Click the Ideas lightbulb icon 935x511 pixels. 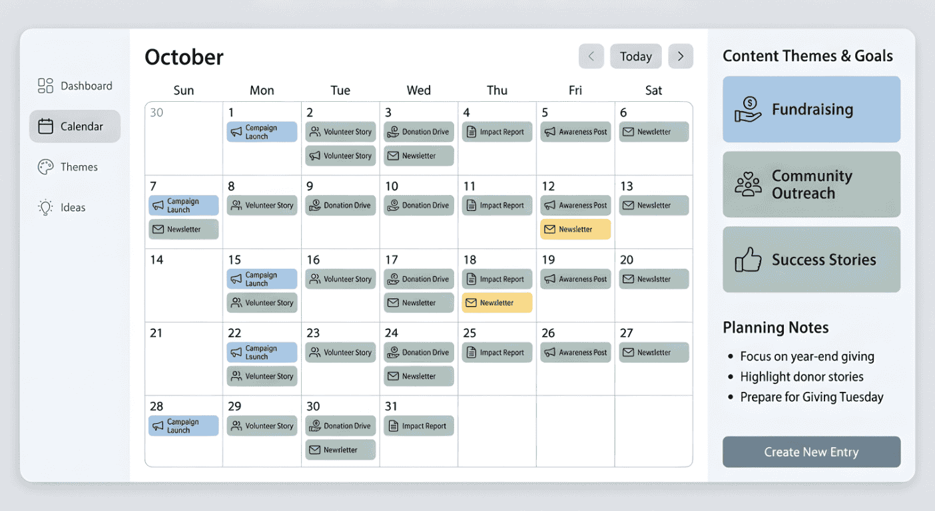click(x=45, y=208)
